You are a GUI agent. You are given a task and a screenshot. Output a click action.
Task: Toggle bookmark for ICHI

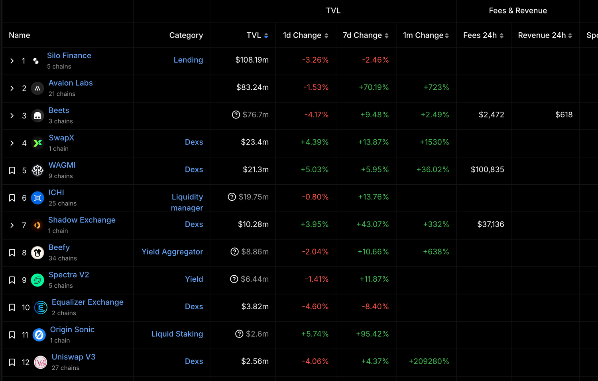(x=12, y=198)
